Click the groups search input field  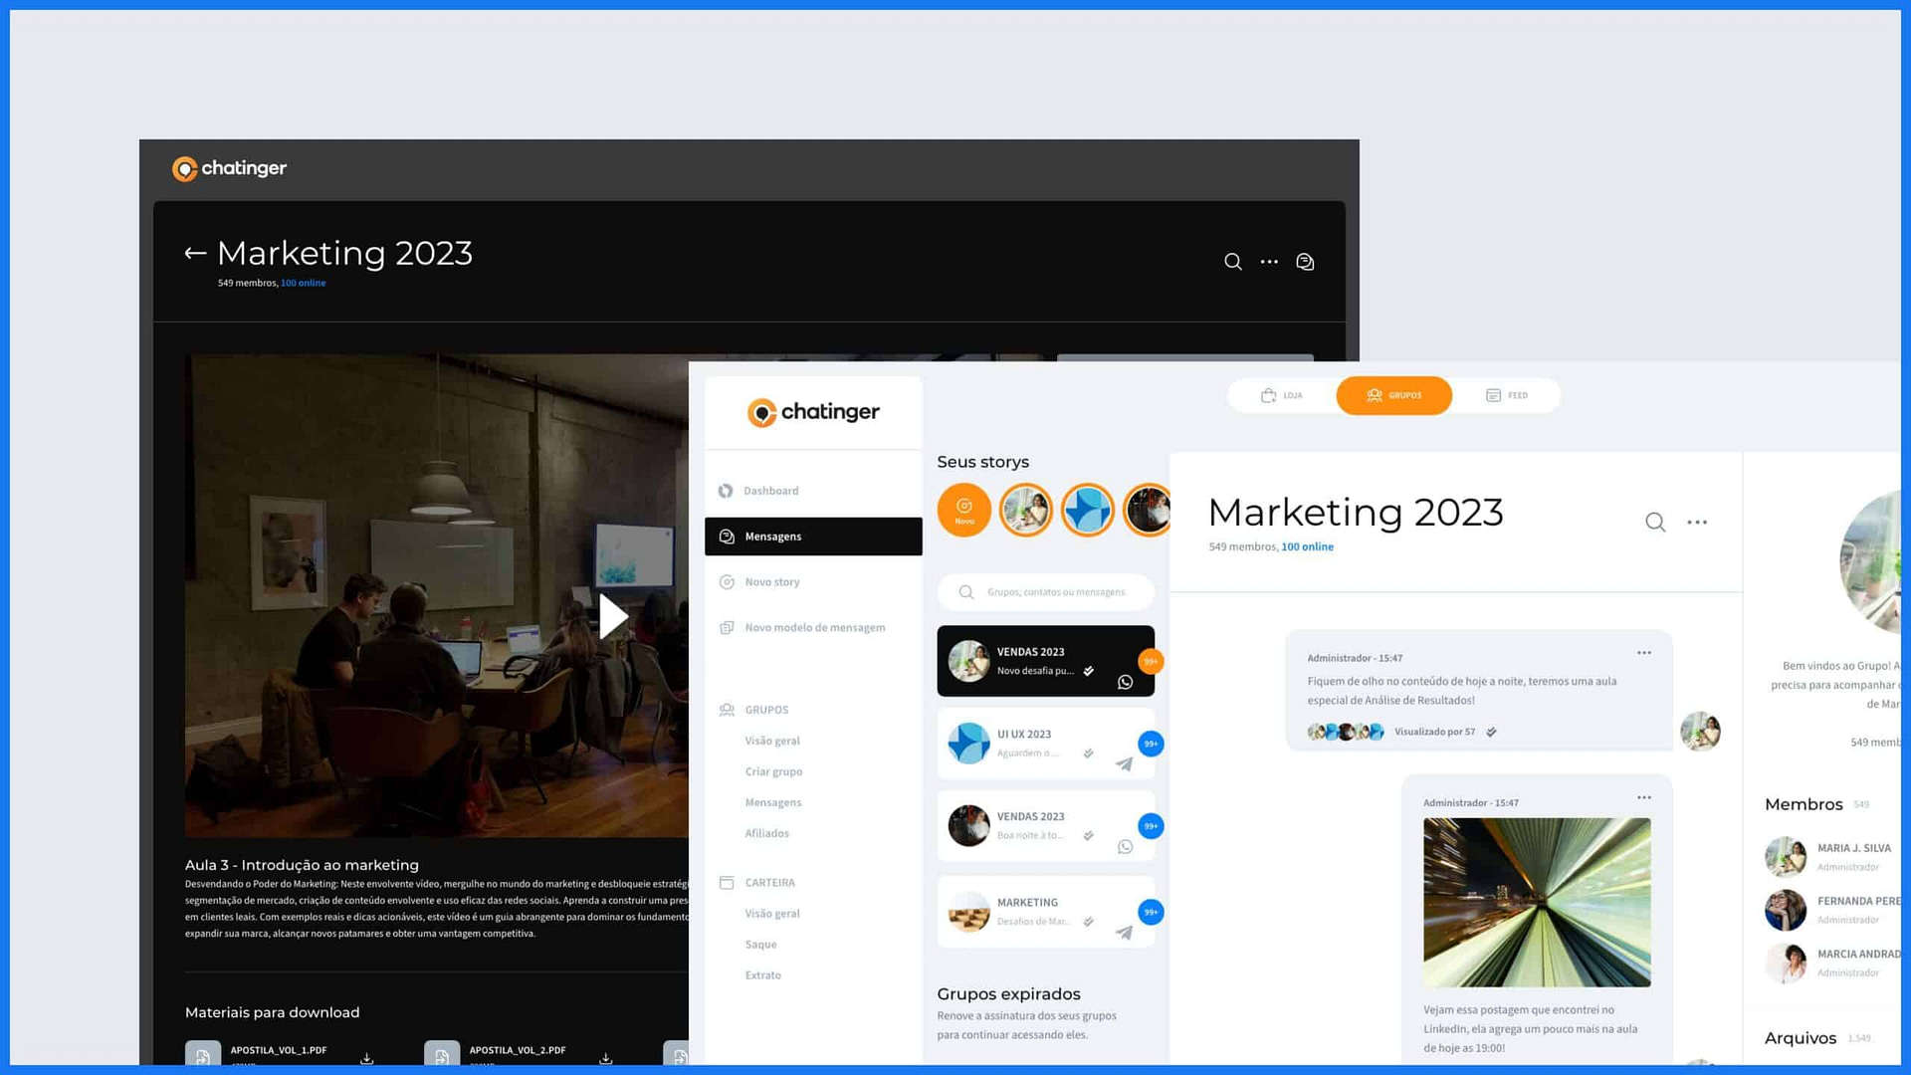click(1046, 592)
